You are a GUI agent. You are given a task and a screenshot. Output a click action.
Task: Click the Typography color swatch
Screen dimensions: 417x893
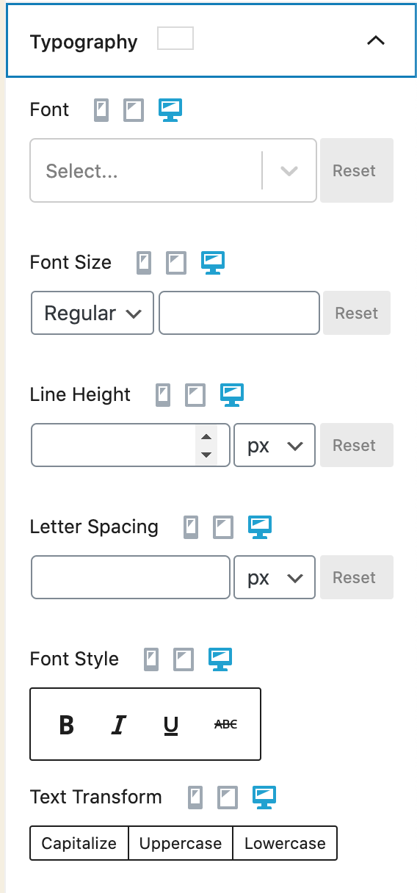[x=175, y=39]
